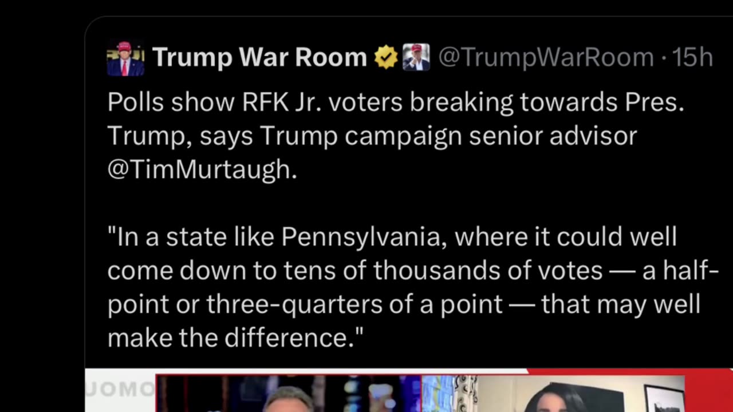Click the gold verified checkmark badge
733x412 pixels.
click(x=385, y=58)
